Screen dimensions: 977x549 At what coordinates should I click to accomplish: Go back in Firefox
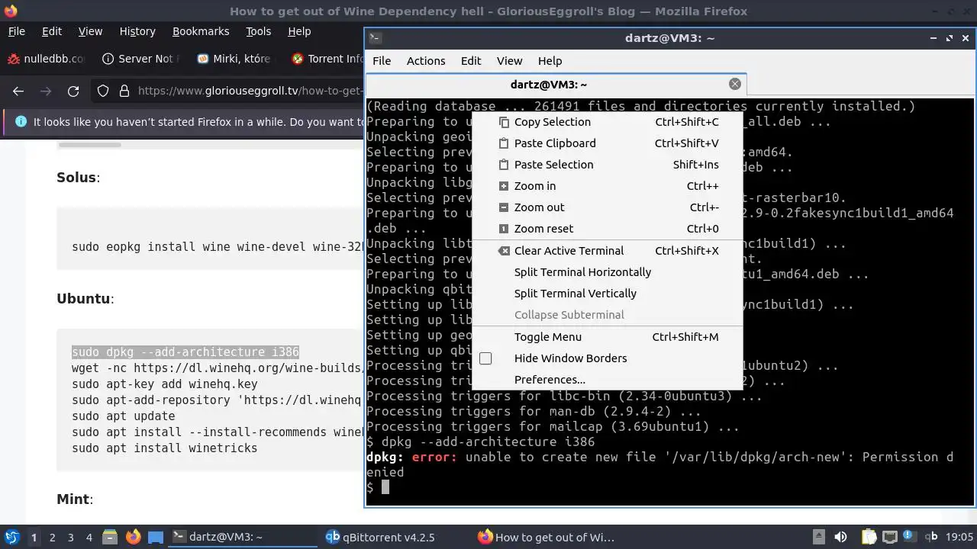pos(18,91)
